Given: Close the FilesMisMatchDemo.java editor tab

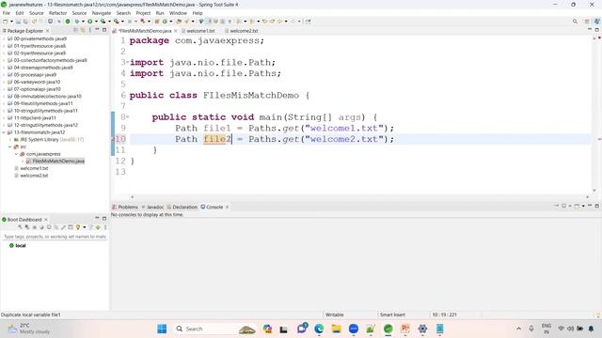Looking at the screenshot, I should [176, 31].
